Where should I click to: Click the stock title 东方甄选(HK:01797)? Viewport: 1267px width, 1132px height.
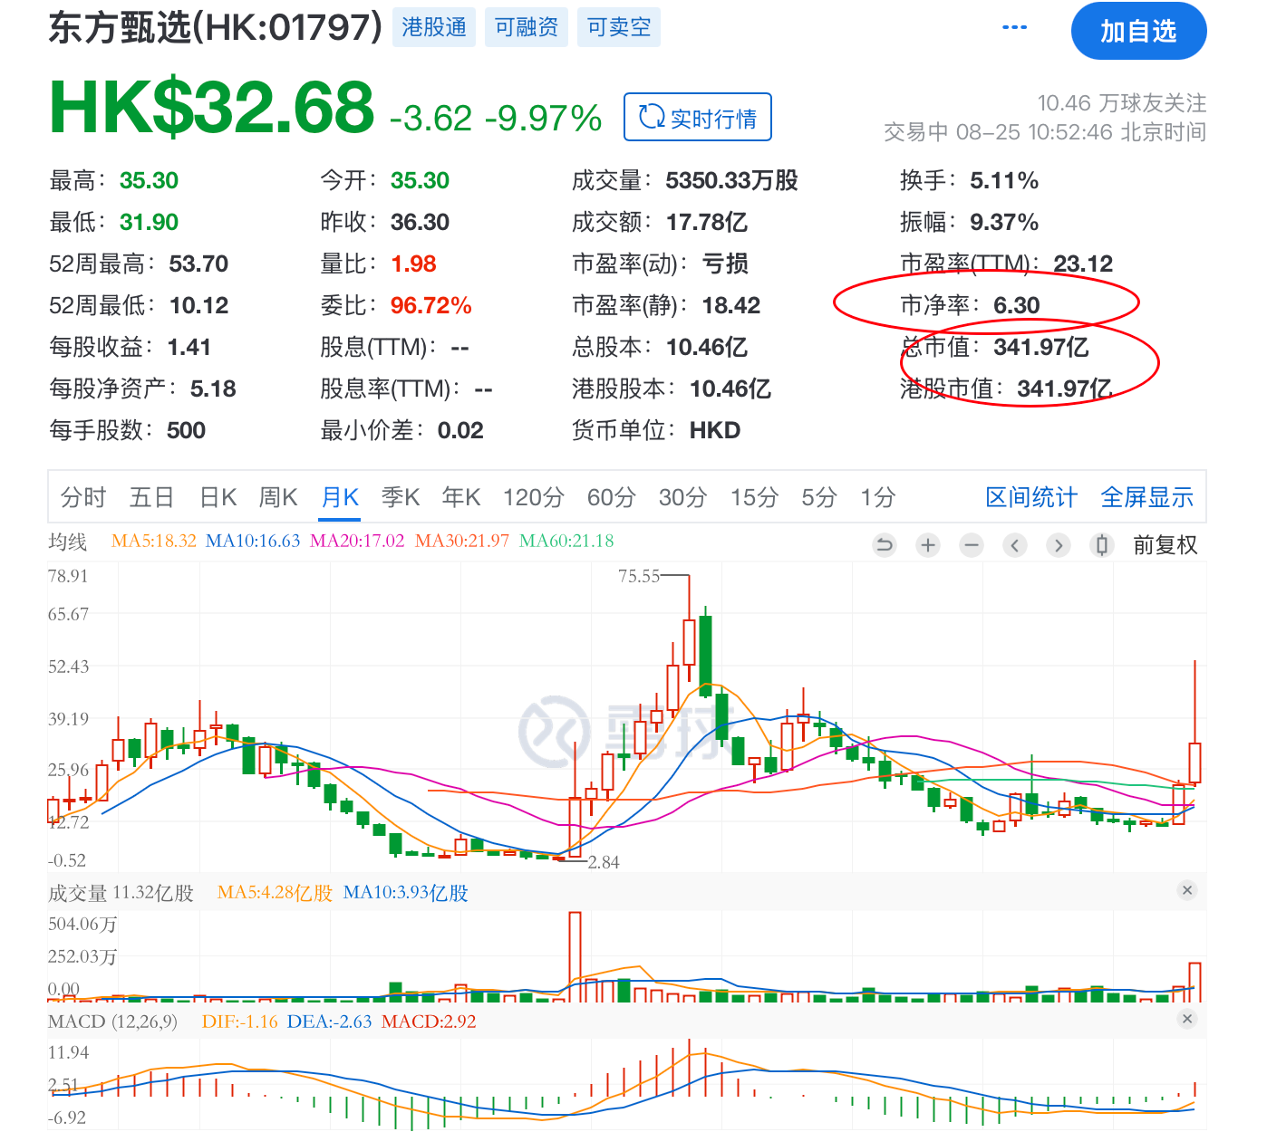(x=216, y=27)
